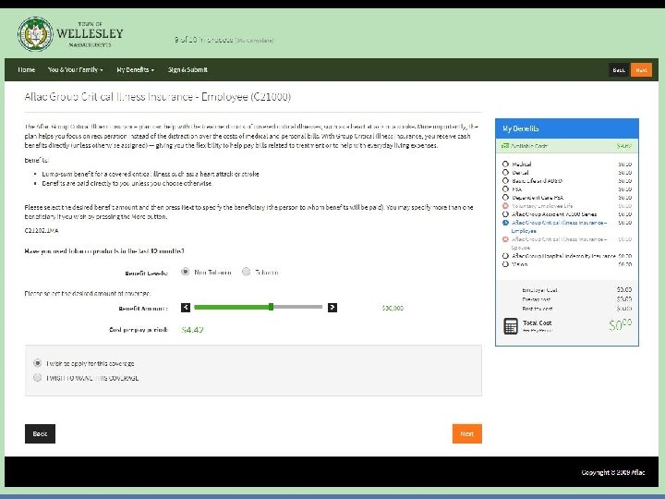This screenshot has width=665, height=499.
Task: Open Aflac Group Accident benefit link
Action: 554,214
